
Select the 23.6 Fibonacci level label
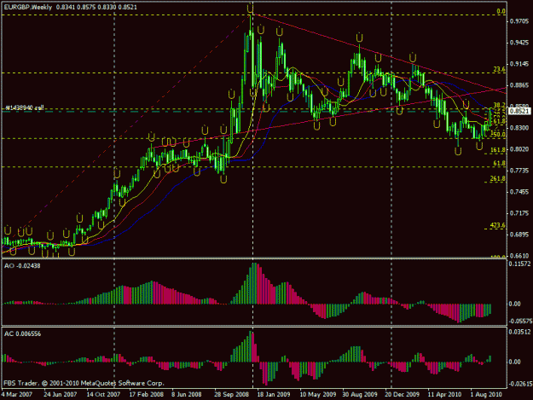point(500,69)
